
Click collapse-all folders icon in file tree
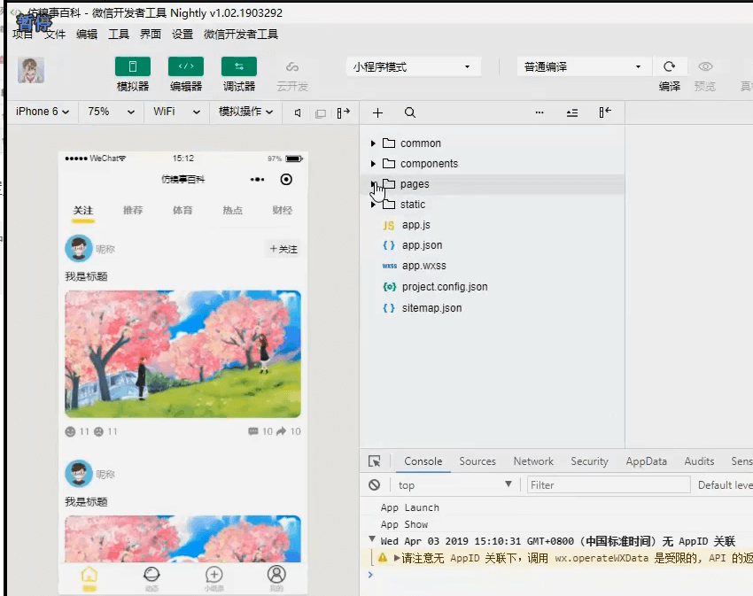572,112
